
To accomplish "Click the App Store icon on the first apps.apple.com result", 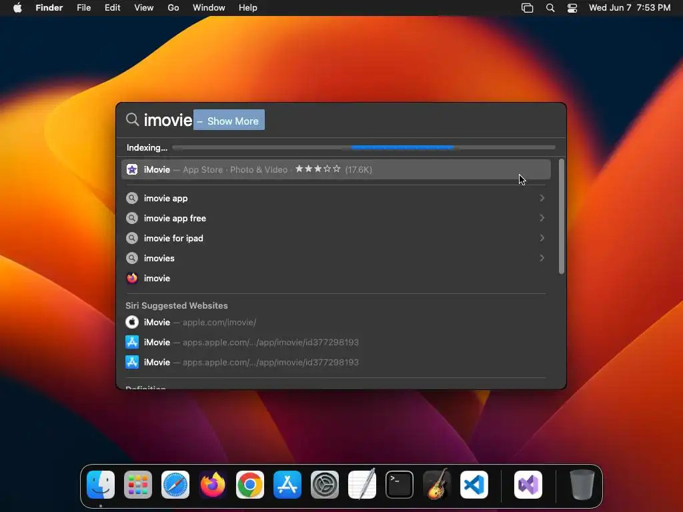I will coord(132,342).
